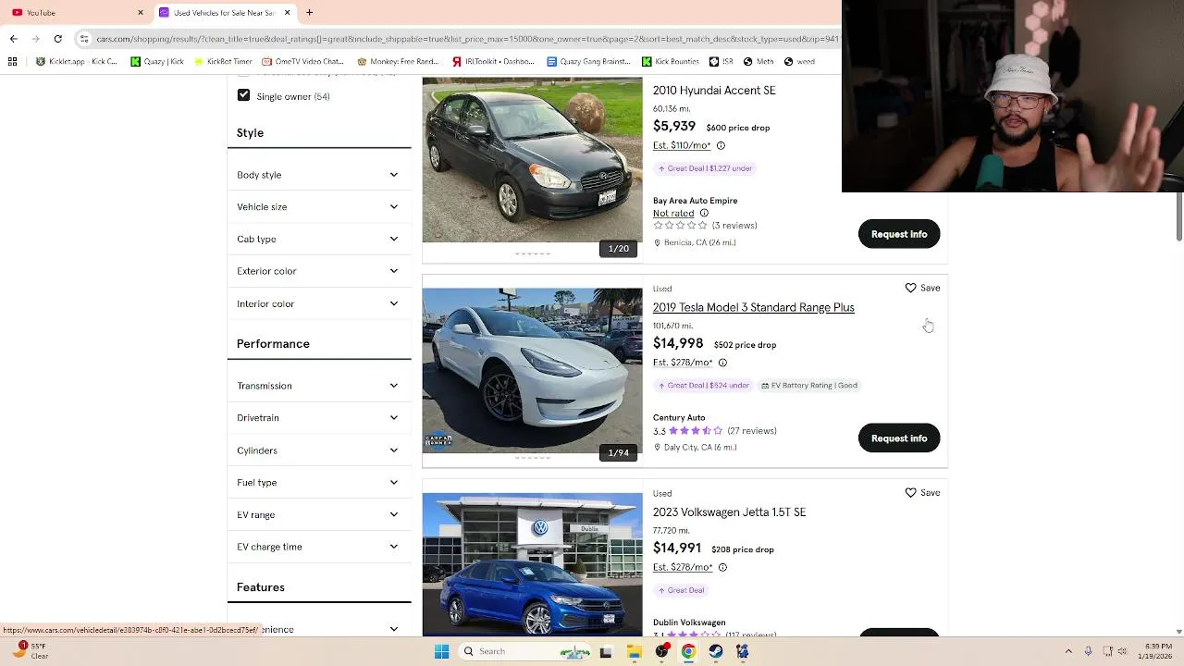1184x666 pixels.
Task: Expand the EV range filter
Action: [x=319, y=514]
